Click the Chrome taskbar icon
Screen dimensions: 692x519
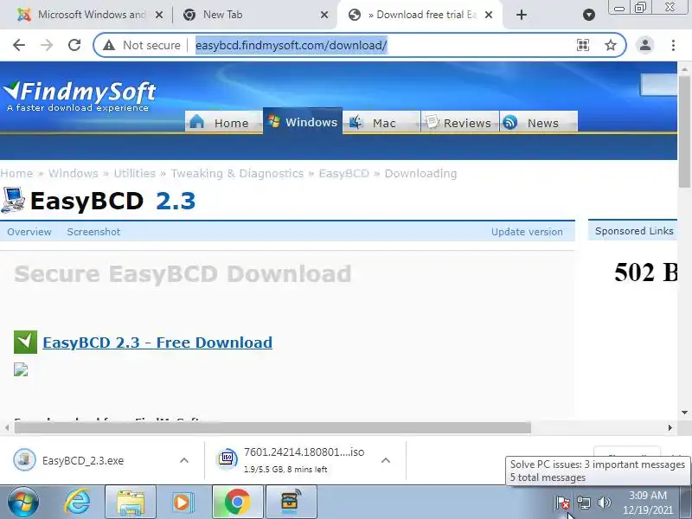[237, 503]
